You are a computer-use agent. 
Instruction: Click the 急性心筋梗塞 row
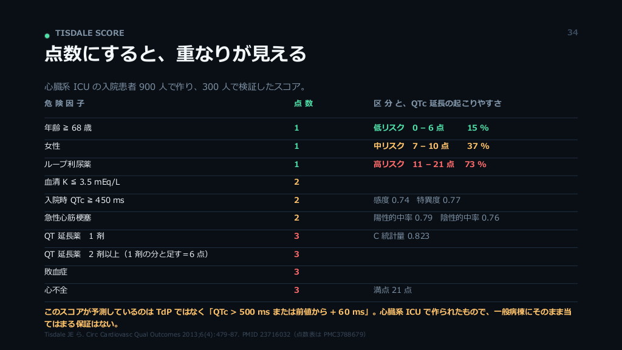(x=311, y=218)
